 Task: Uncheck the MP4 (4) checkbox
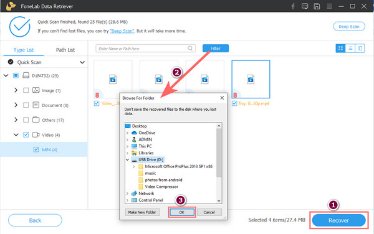click(36, 149)
